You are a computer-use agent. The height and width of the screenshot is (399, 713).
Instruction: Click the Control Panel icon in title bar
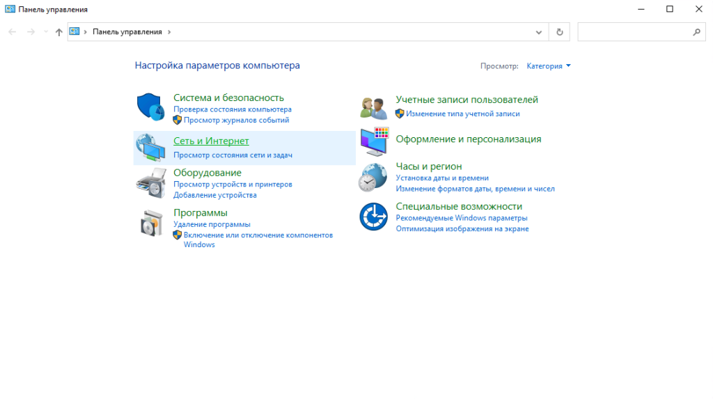(x=10, y=9)
